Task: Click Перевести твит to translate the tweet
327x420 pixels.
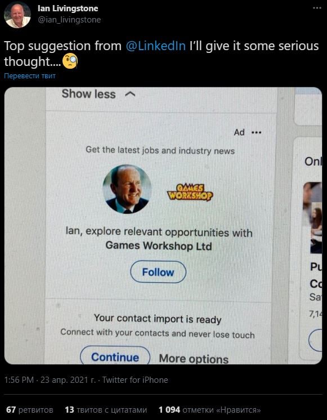Action: (30, 76)
